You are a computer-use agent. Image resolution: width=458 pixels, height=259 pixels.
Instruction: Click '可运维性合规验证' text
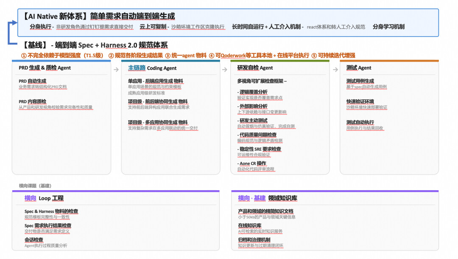click(254, 155)
